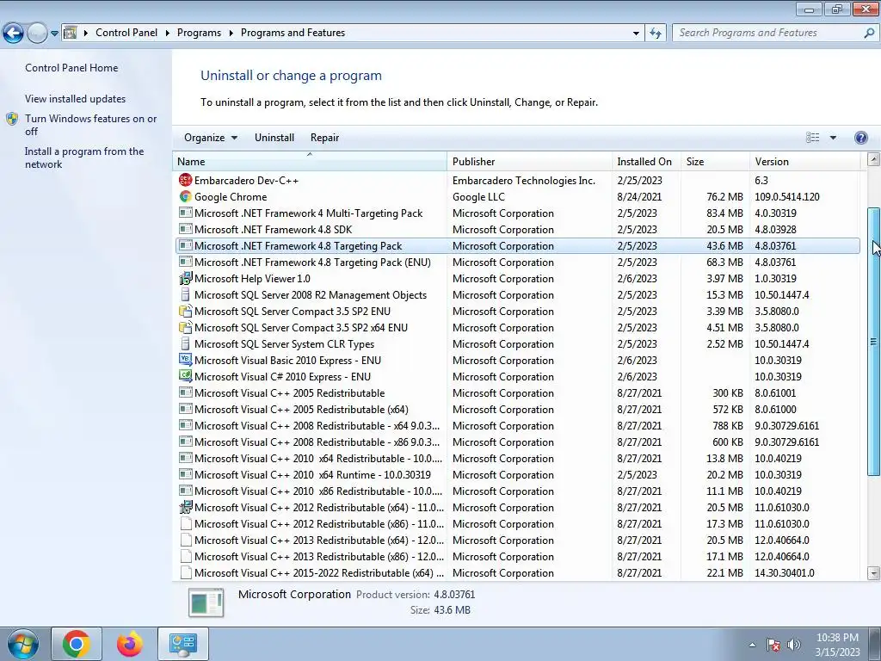Screen dimensions: 881x661
Task: Click SQL Server Compact 3.5 SP2 x64 ENU icon
Action: [185, 327]
